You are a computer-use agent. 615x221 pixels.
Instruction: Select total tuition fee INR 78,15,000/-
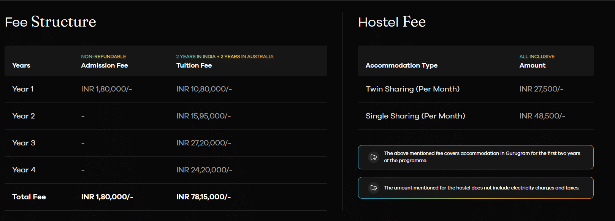tap(203, 197)
